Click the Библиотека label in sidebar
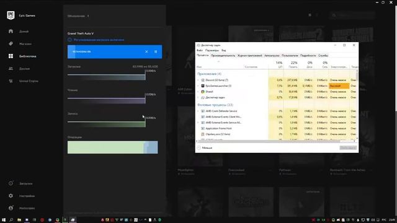 (x=27, y=56)
